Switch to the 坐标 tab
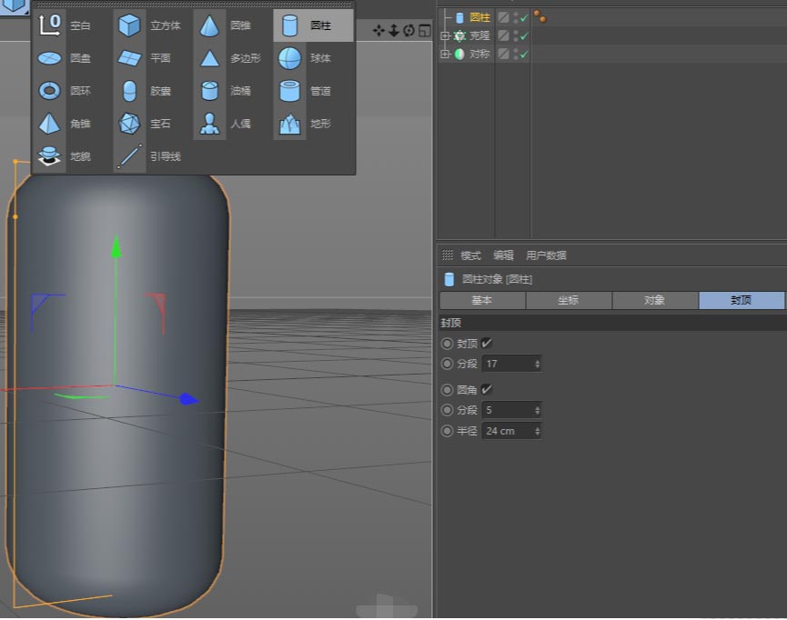 coord(569,300)
